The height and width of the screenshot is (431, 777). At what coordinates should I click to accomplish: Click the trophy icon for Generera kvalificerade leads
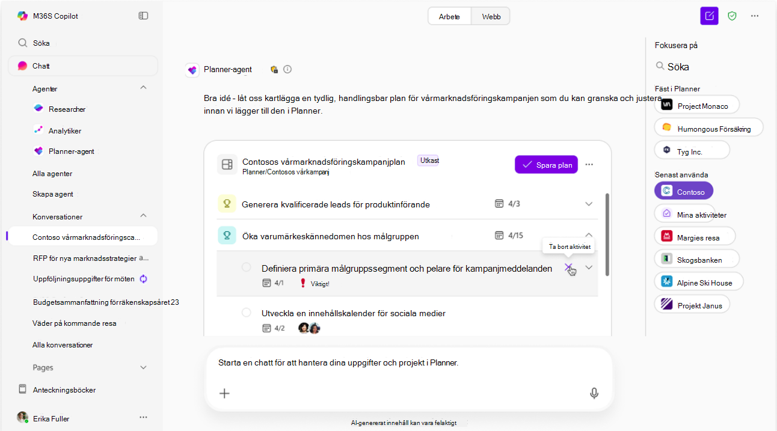click(227, 204)
